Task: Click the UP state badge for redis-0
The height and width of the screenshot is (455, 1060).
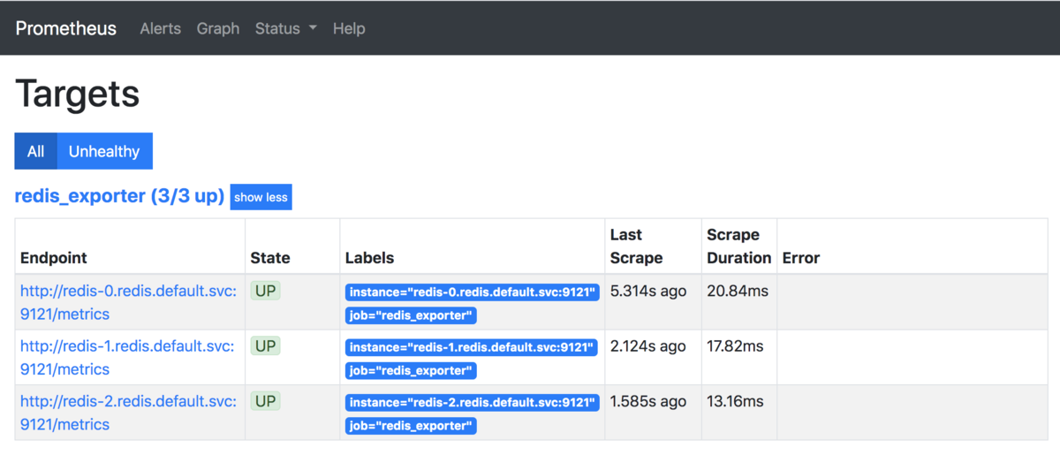Action: 265,291
